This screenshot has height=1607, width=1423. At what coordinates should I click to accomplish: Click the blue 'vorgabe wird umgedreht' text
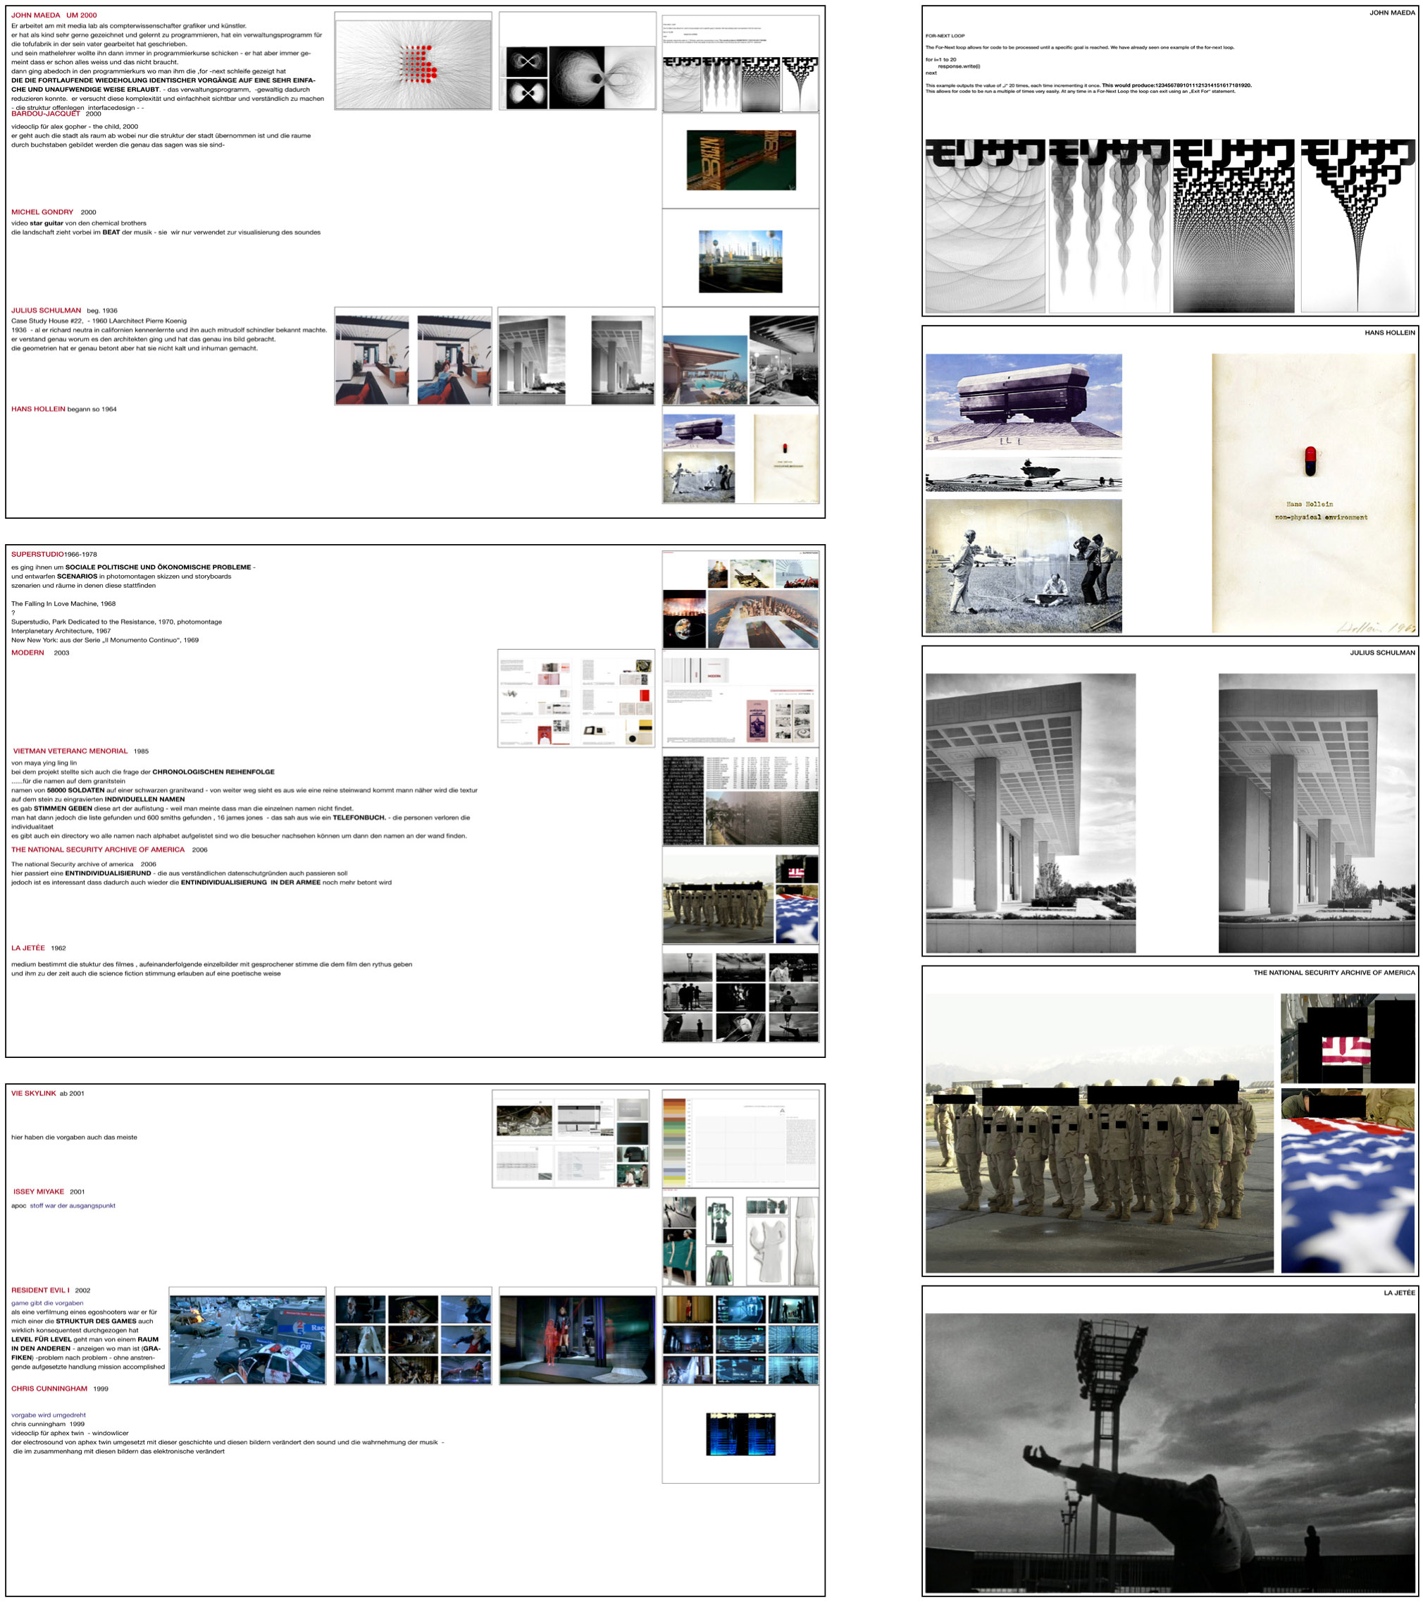[48, 1415]
